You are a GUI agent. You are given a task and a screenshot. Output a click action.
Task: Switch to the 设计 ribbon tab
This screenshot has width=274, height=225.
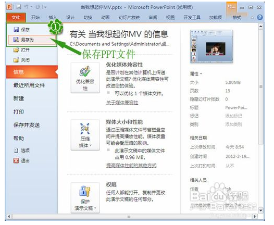click(70, 17)
